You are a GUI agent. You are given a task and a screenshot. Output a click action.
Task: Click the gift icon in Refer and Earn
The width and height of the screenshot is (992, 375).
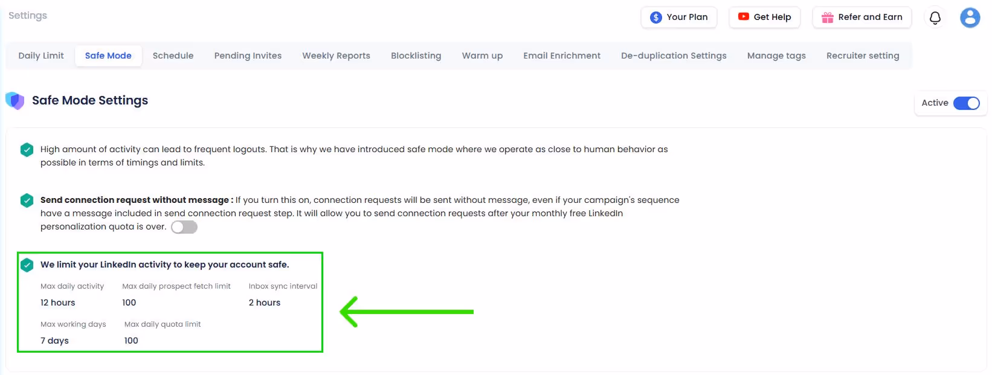(827, 18)
